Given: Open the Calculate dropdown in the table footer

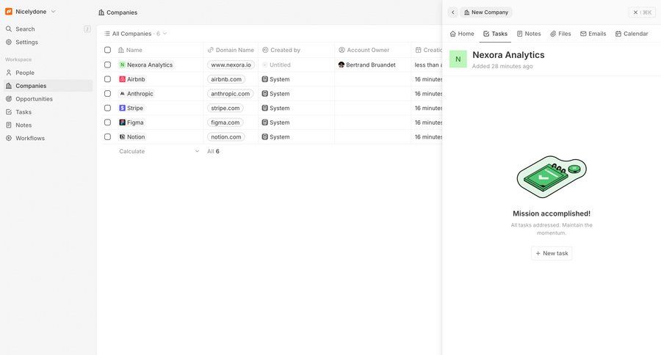Looking at the screenshot, I should (159, 151).
